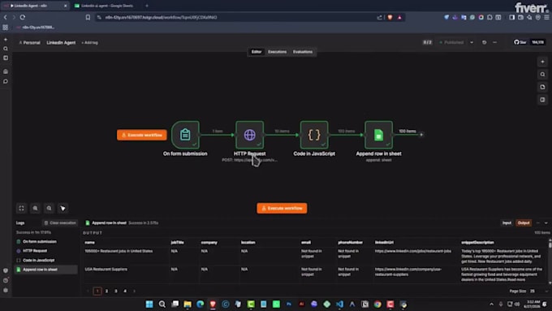
Task: Zoom in on the workflow canvas
Action: click(x=35, y=208)
